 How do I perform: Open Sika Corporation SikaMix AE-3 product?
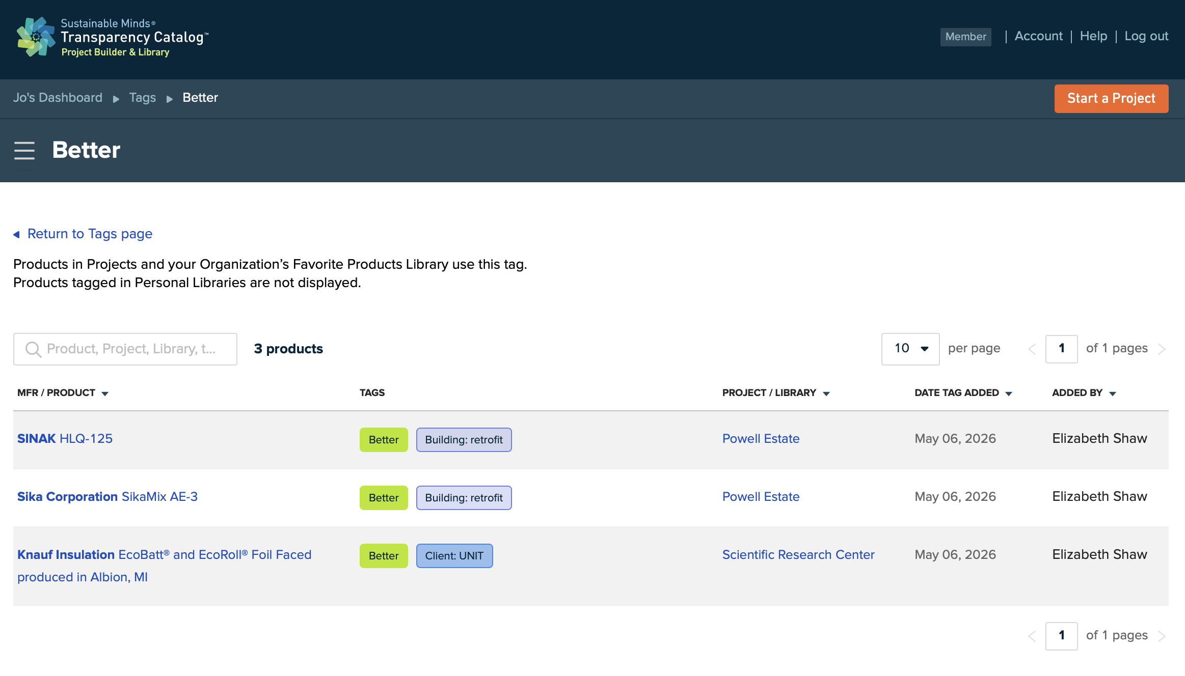[x=107, y=497]
